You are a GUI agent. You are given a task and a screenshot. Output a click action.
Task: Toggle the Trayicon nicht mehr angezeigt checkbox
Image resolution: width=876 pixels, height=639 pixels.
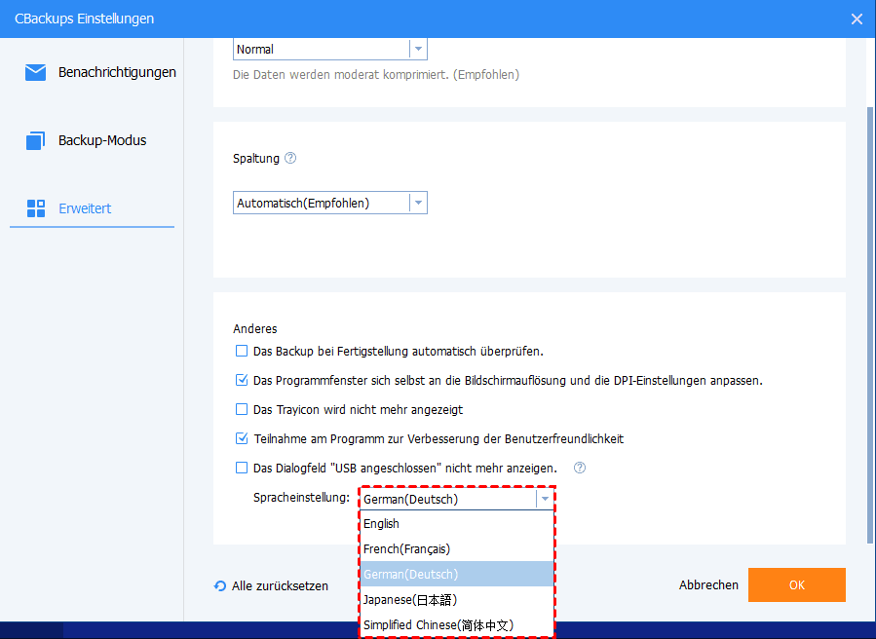pyautogui.click(x=242, y=409)
